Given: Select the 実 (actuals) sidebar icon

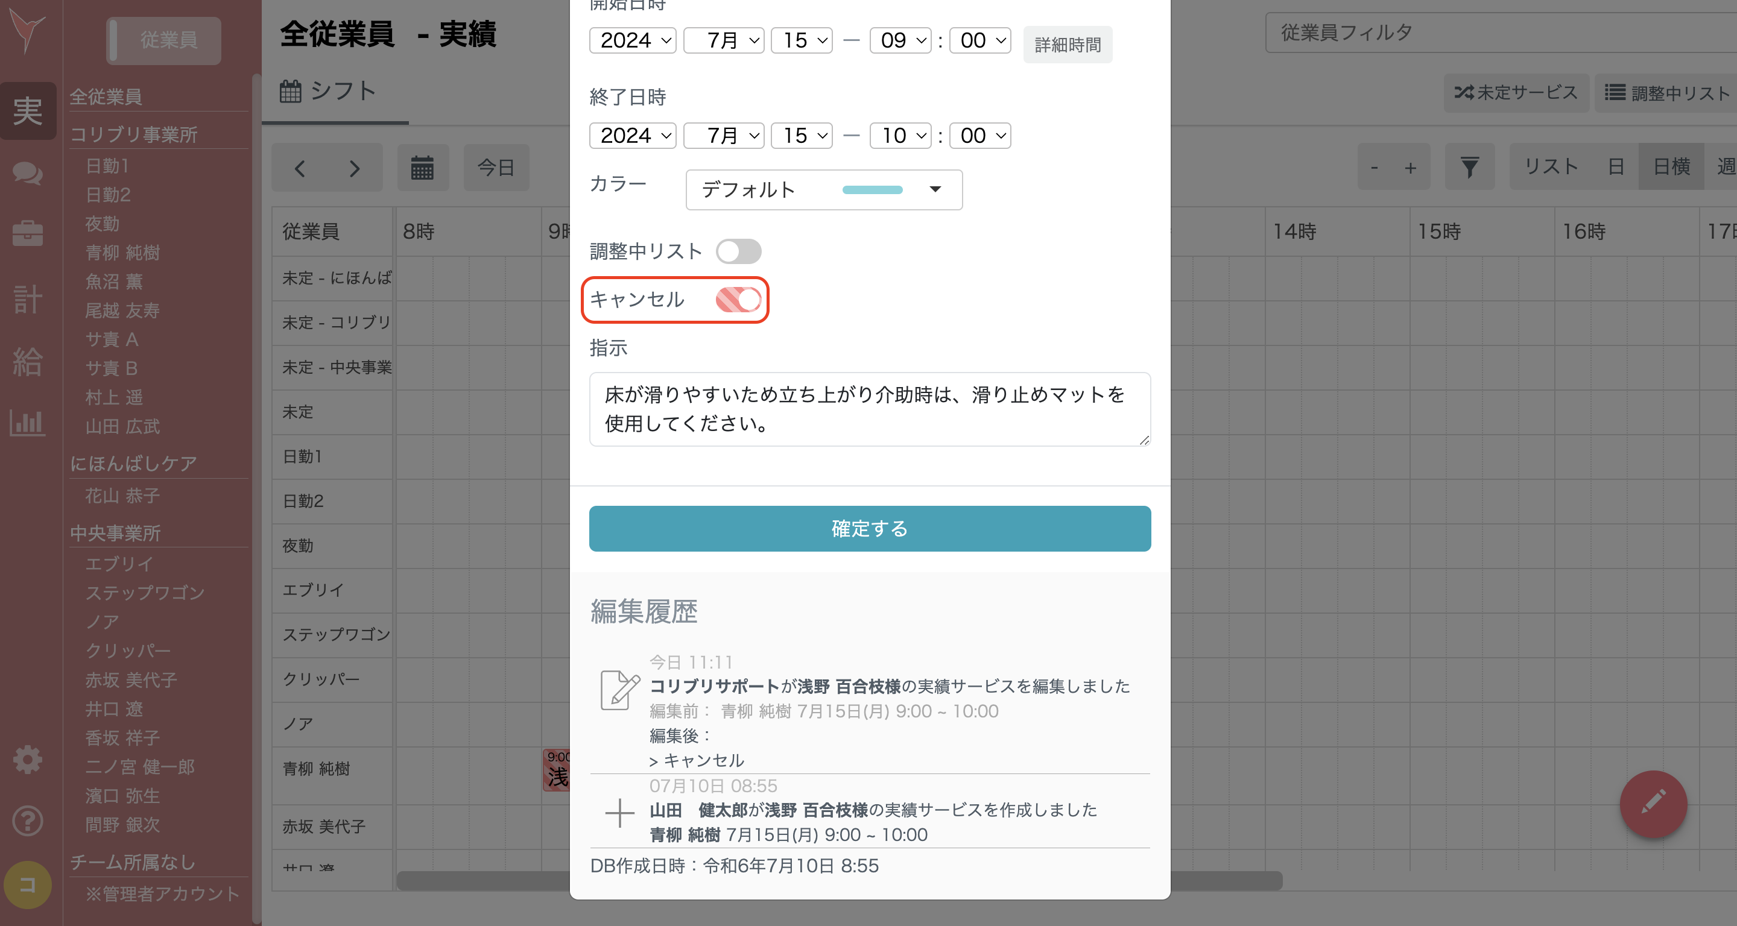Looking at the screenshot, I should click(28, 111).
